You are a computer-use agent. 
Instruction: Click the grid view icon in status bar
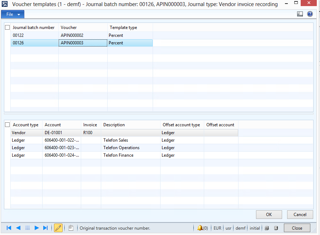28,228
